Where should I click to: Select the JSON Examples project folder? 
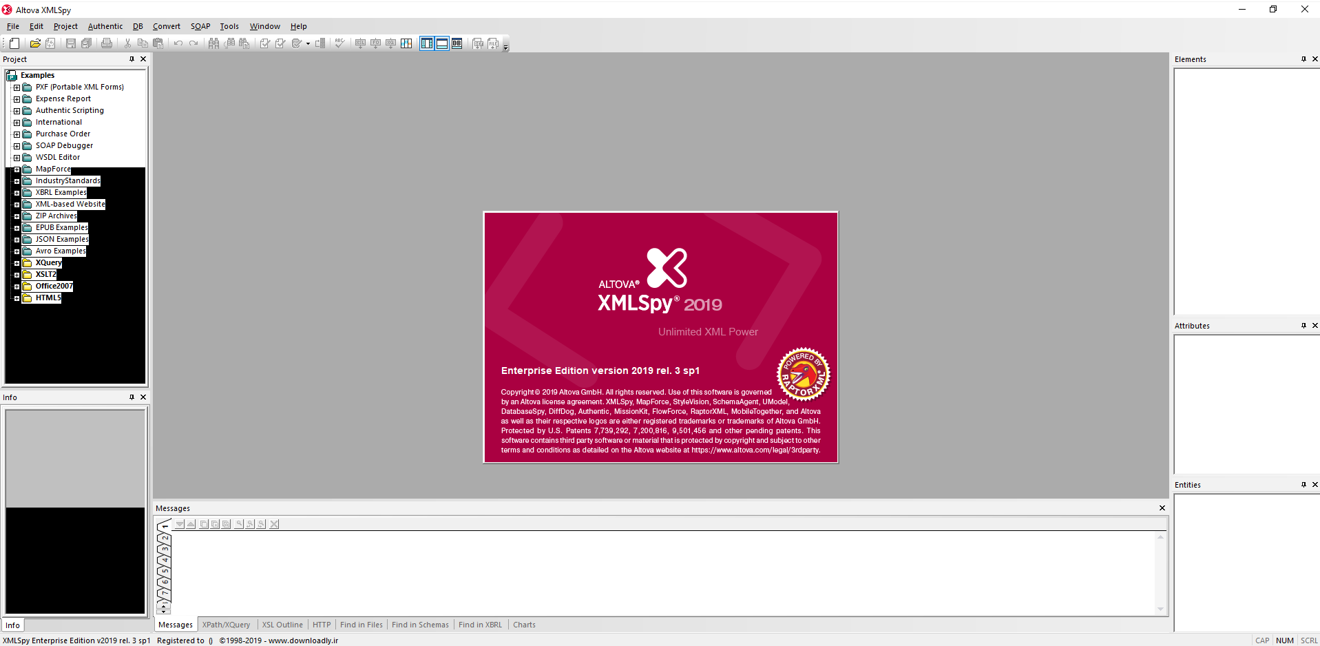tap(62, 240)
